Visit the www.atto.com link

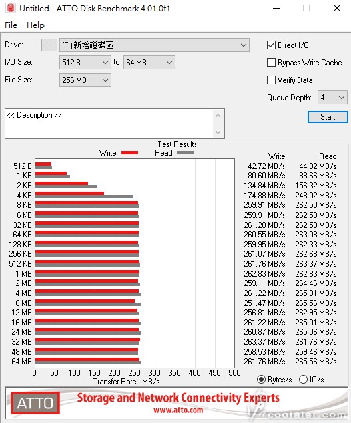[x=178, y=410]
